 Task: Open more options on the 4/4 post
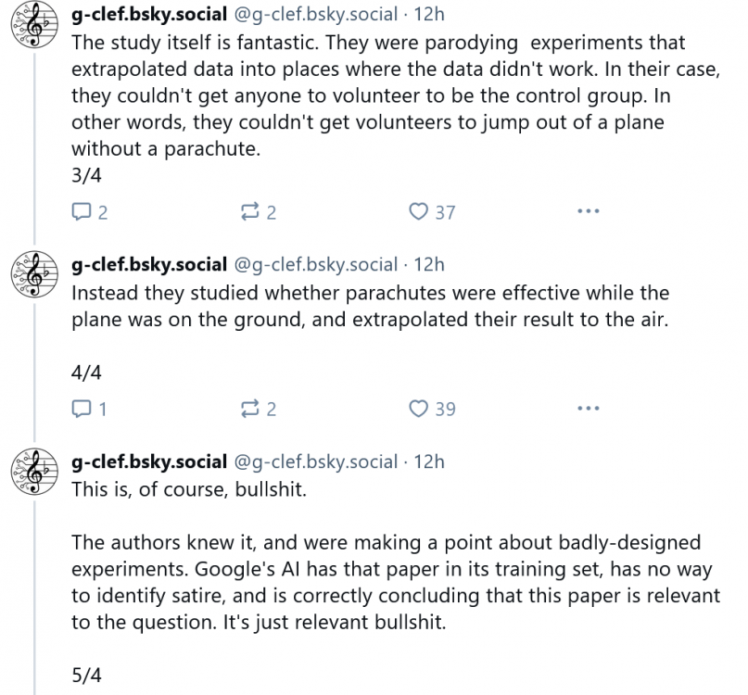(588, 408)
